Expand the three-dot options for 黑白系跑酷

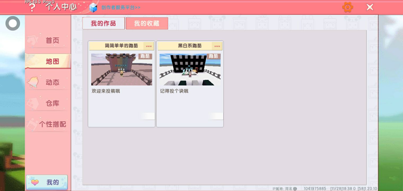[217, 46]
